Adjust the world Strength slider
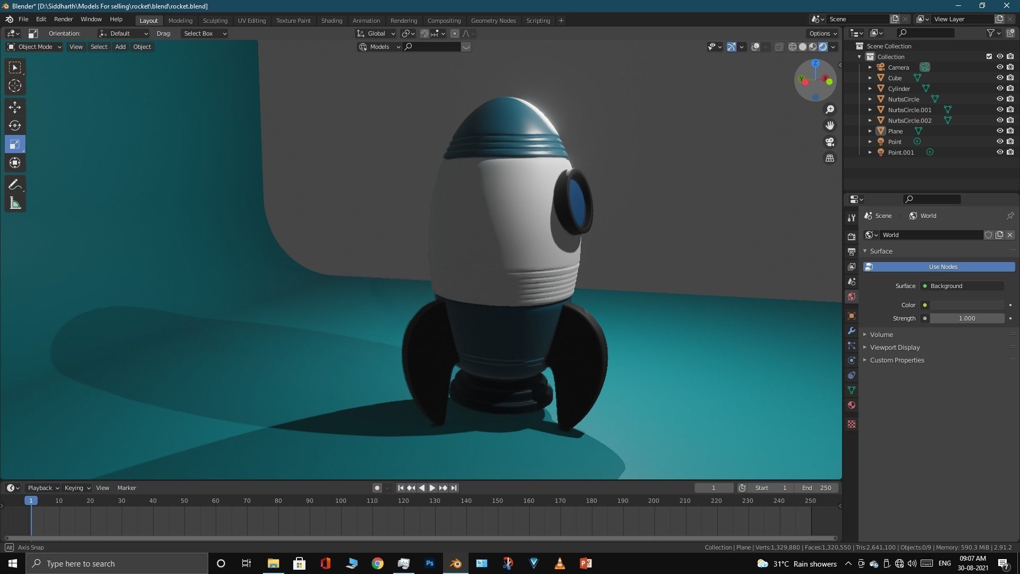Viewport: 1020px width, 574px height. 966,318
